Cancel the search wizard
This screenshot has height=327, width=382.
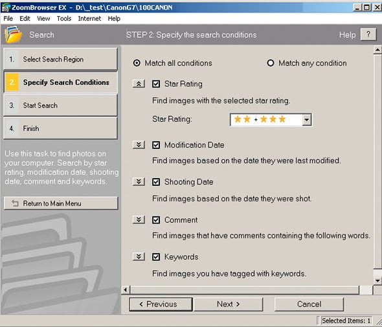(x=309, y=304)
